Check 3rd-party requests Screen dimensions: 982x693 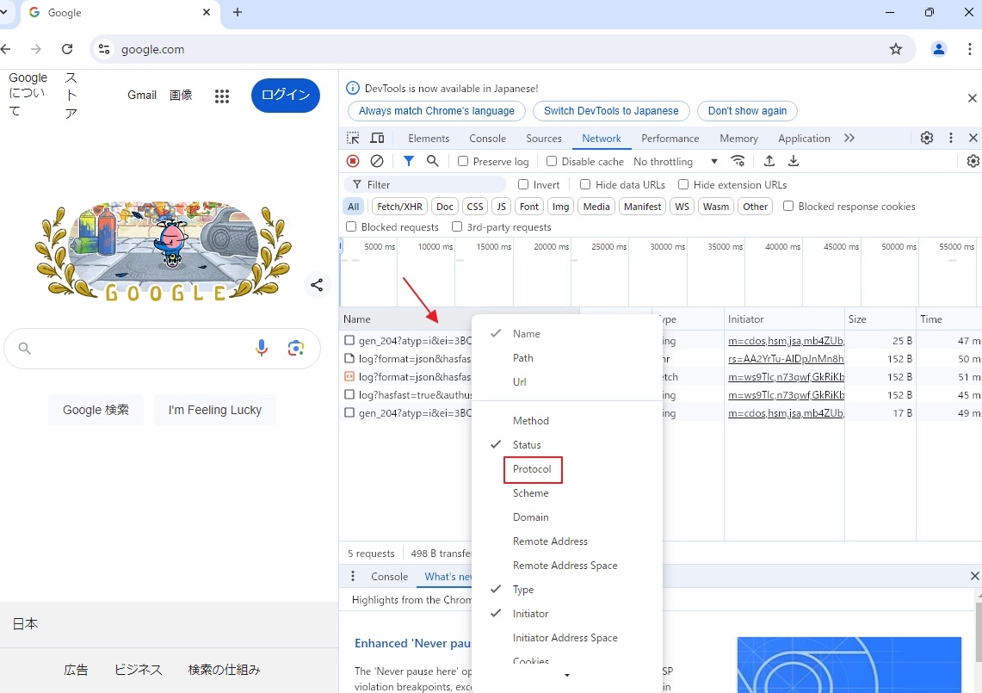pyautogui.click(x=457, y=226)
